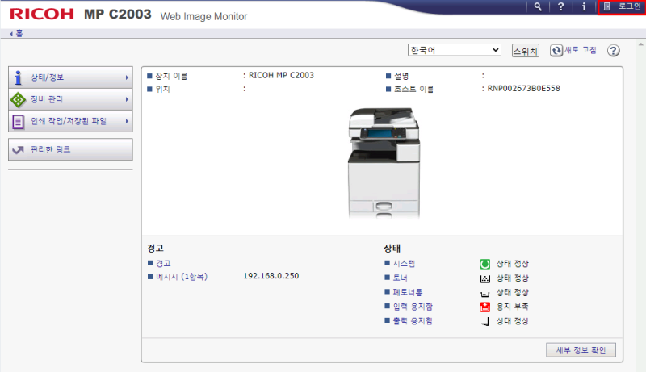This screenshot has width=646, height=372.
Task: Click the RICOH logo
Action: (x=42, y=14)
